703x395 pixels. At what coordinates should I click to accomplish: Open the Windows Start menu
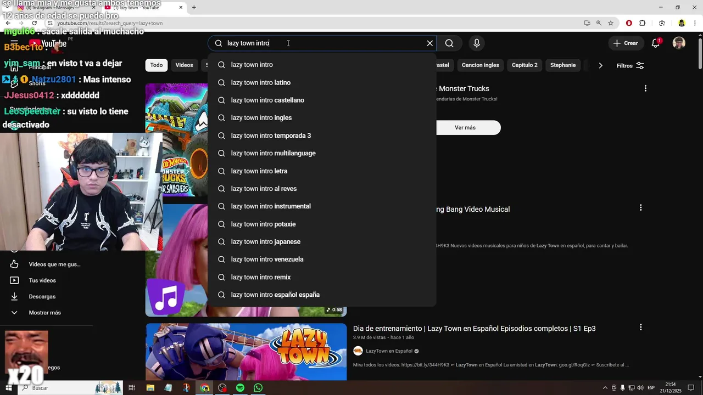pos(8,388)
